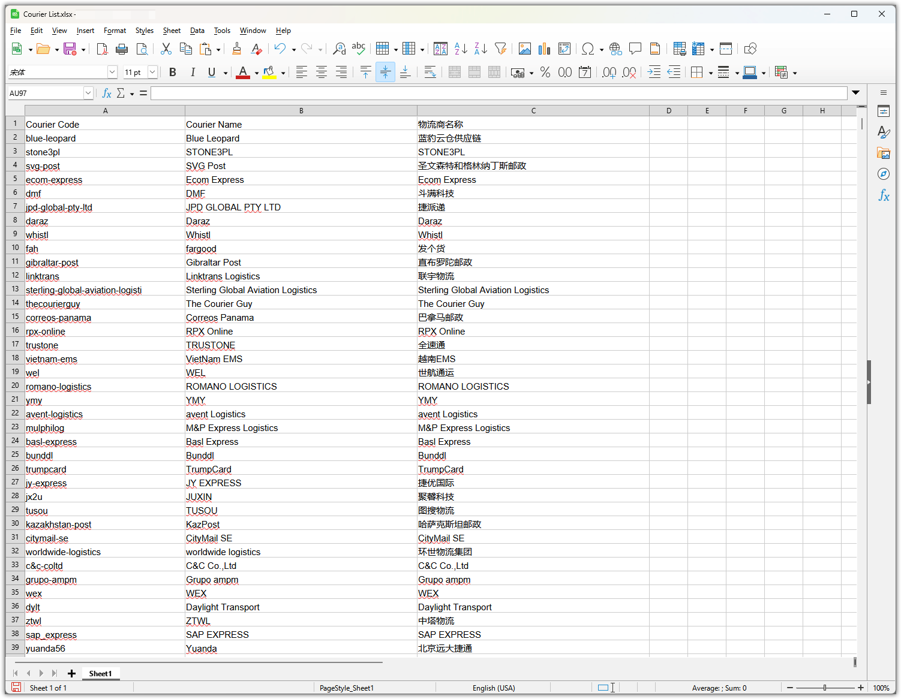Click the Insert Chart icon
Image resolution: width=901 pixels, height=699 pixels.
pos(545,49)
